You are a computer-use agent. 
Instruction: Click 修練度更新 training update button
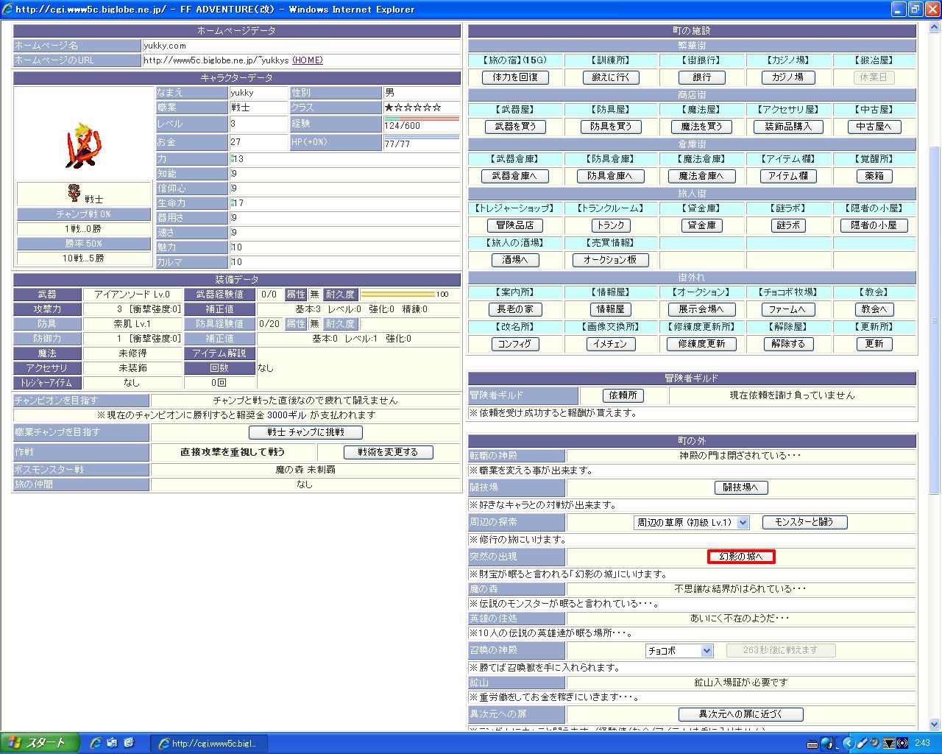point(702,344)
